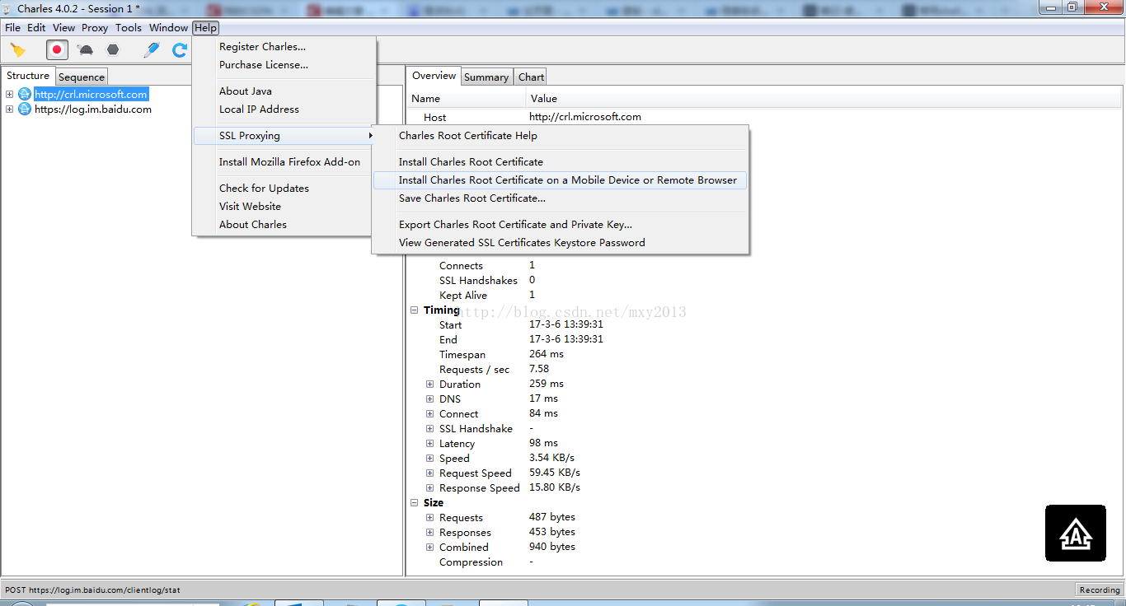Click the blue repeat arrow icon

[x=180, y=50]
